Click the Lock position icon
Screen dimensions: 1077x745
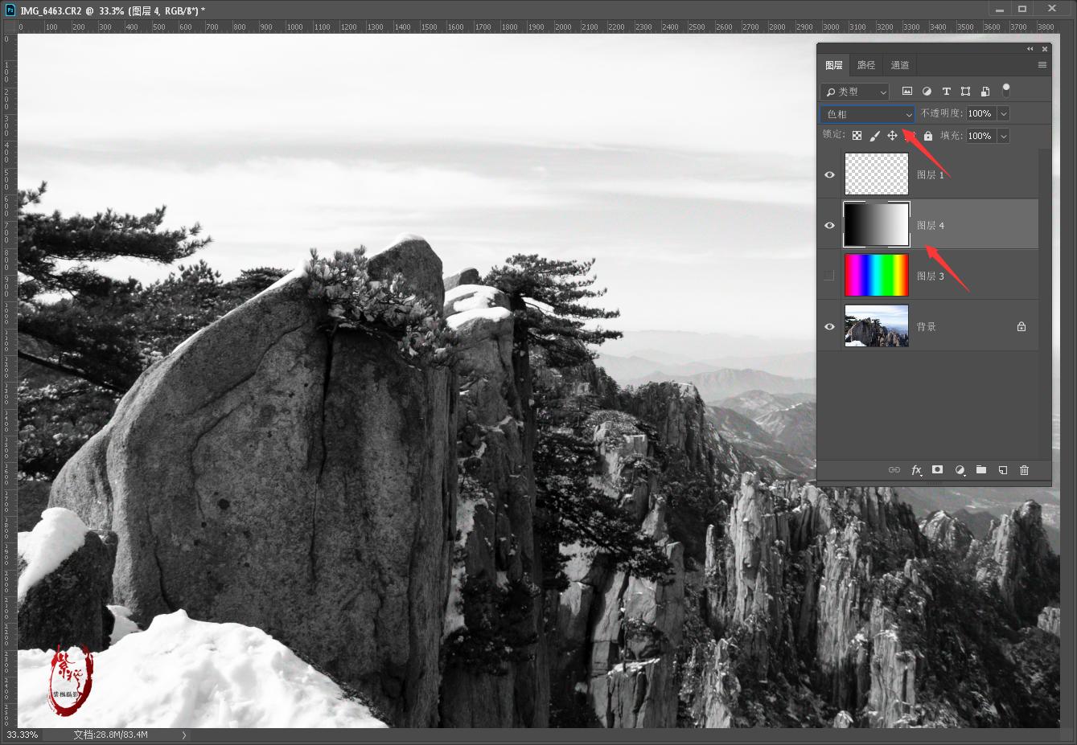pyautogui.click(x=892, y=135)
